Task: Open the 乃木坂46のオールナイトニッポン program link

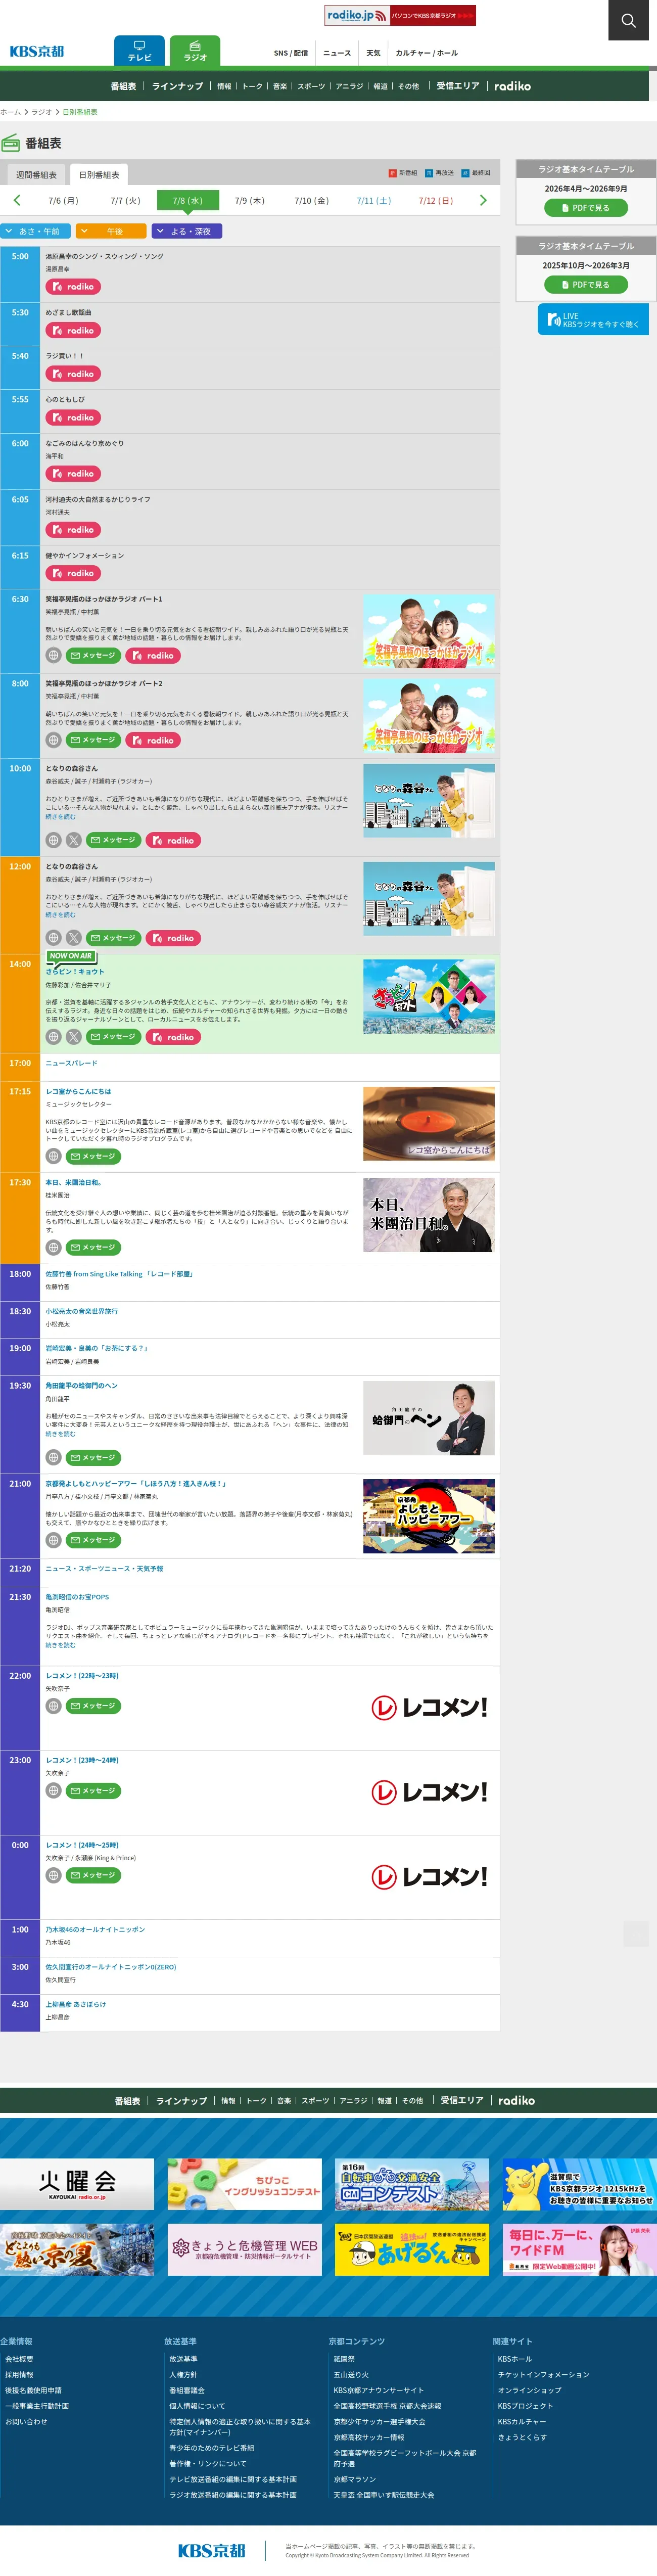Action: click(x=95, y=1930)
